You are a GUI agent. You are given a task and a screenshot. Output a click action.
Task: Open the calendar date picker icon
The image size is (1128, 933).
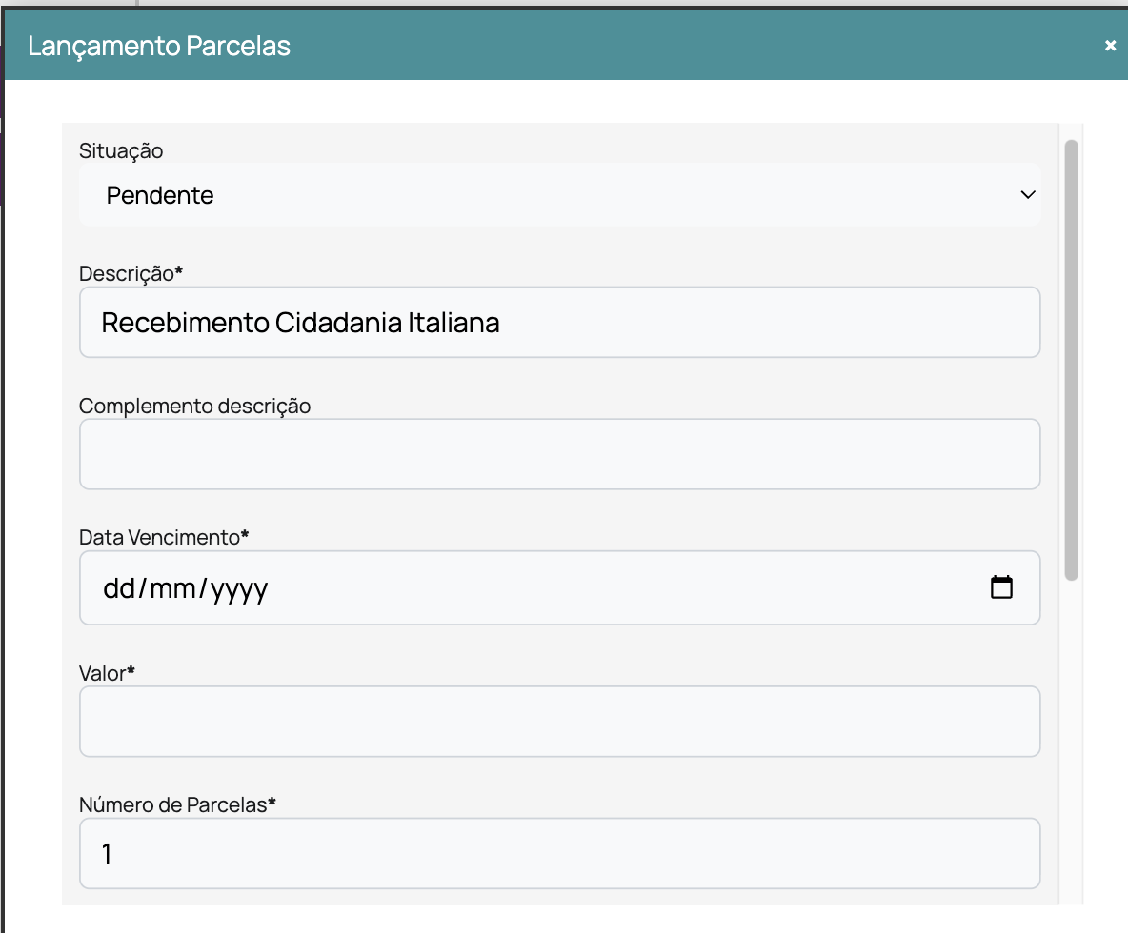[1001, 587]
